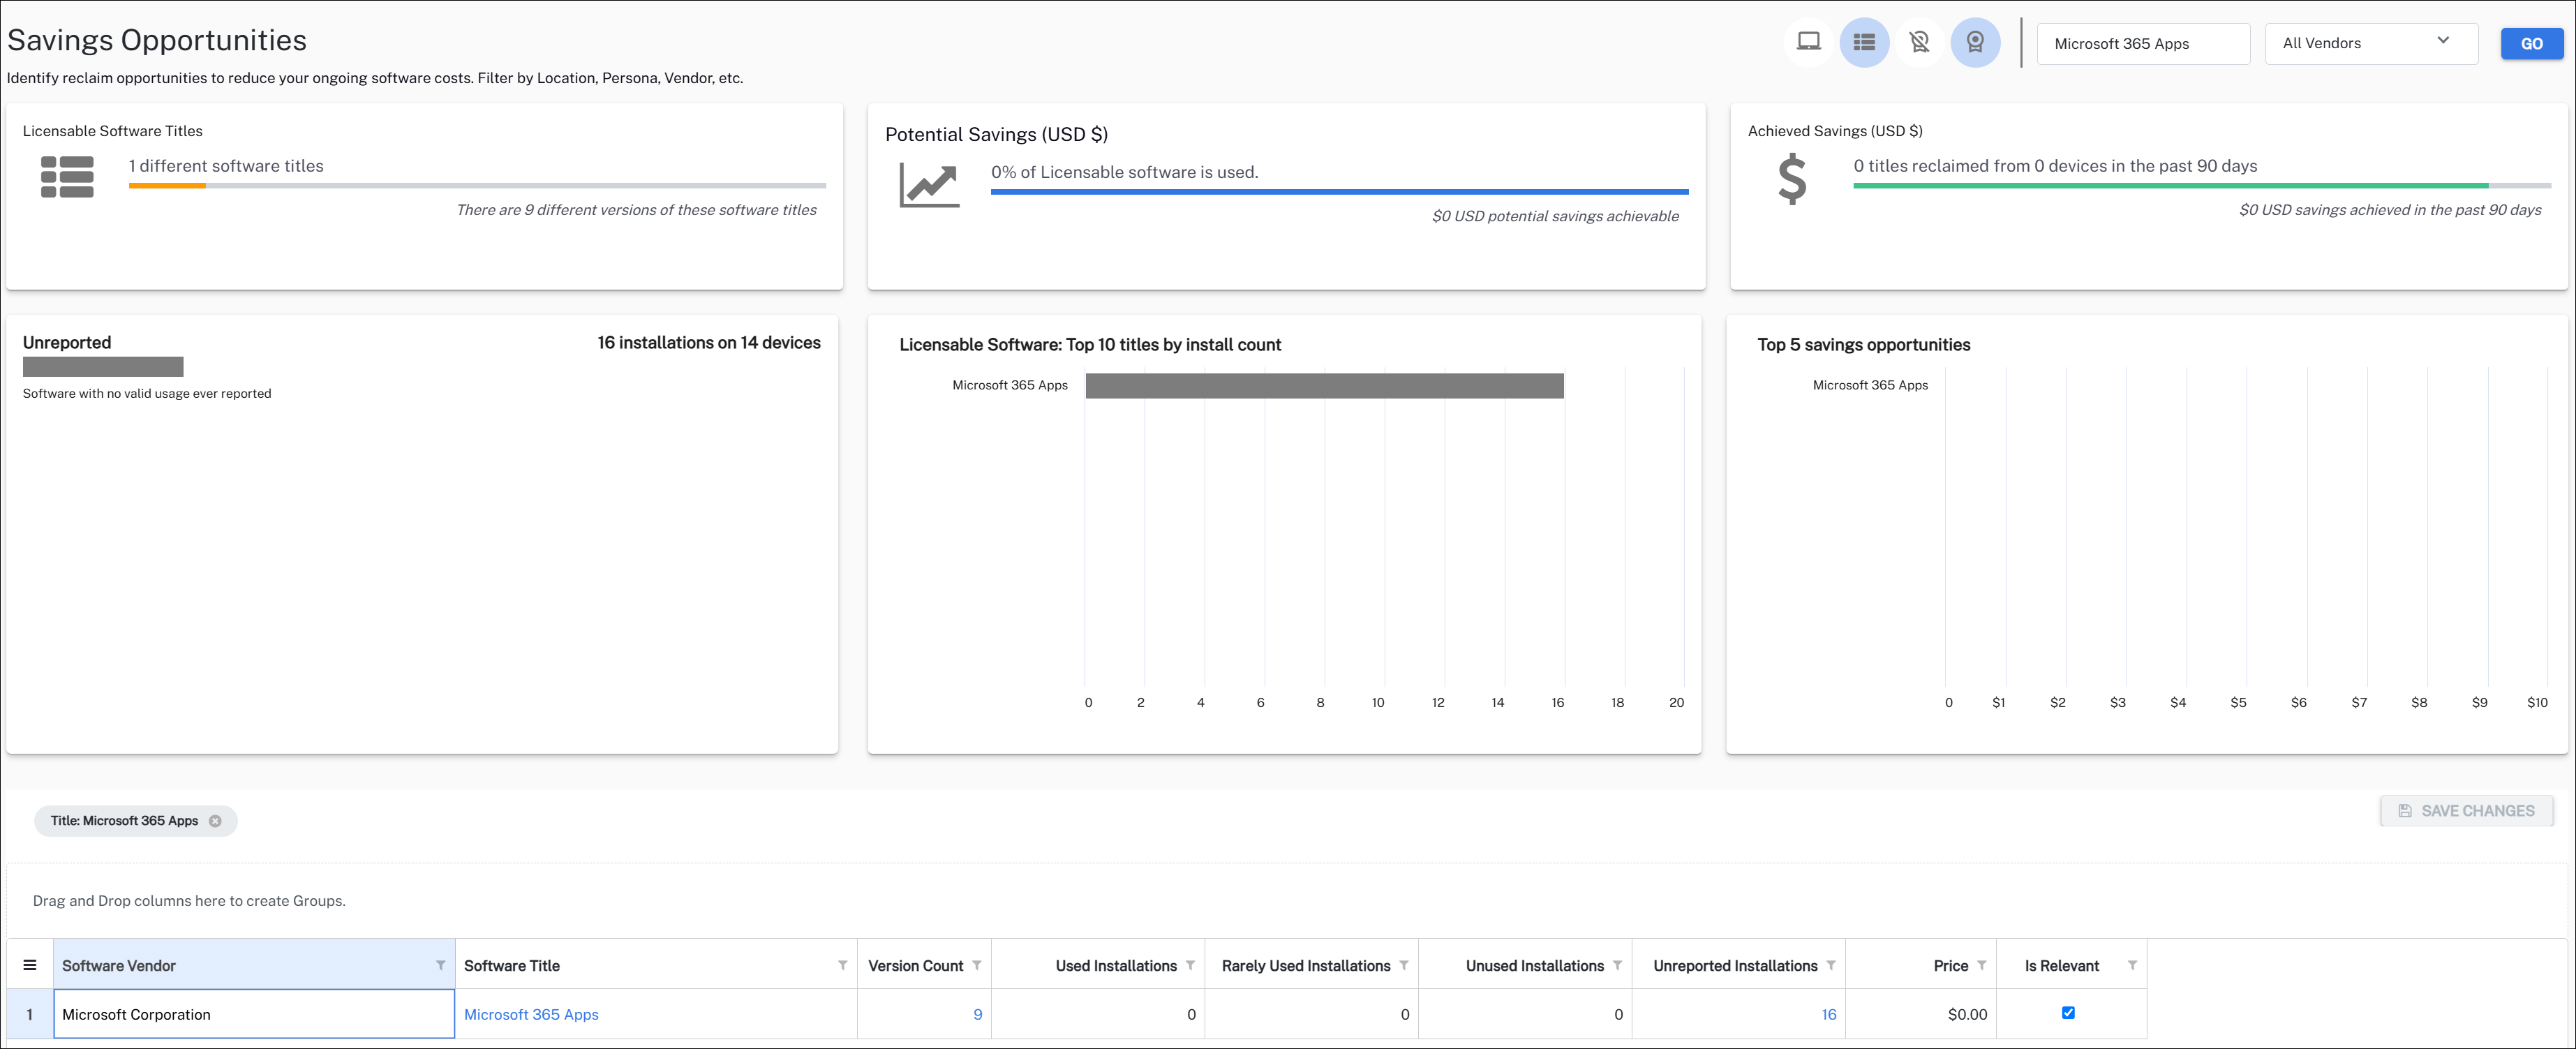
Task: Click the 'Top 5 savings opportunities' heading
Action: (1864, 345)
